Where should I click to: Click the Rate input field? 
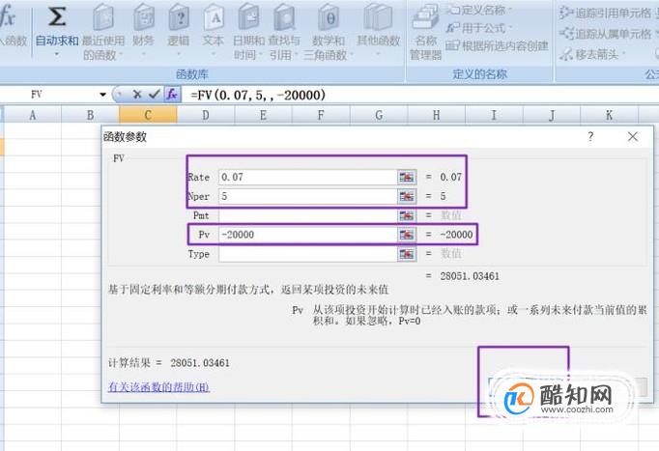307,177
